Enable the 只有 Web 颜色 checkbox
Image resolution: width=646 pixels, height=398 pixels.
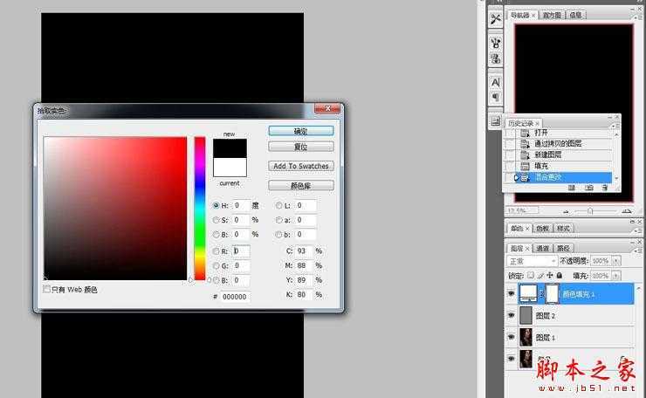pyautogui.click(x=46, y=289)
